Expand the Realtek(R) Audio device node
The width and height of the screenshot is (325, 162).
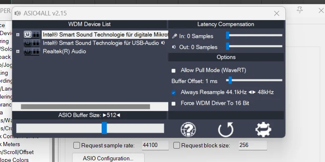[18, 51]
